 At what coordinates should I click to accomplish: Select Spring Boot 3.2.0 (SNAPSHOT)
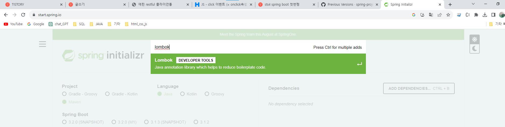(x=83, y=122)
